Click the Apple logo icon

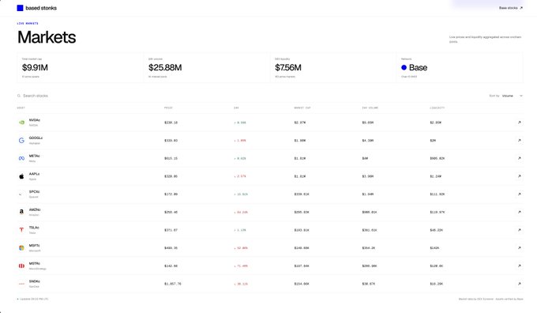pos(21,176)
